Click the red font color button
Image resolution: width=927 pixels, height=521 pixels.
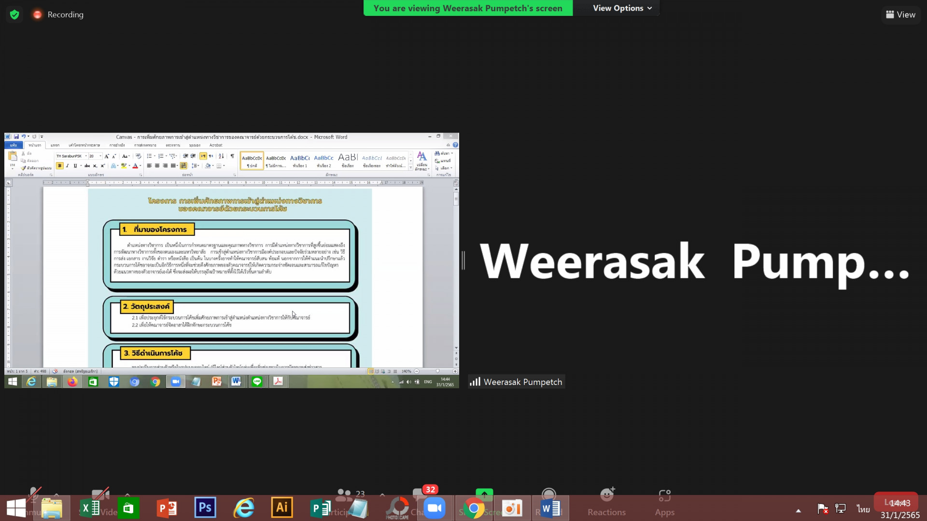pos(135,165)
